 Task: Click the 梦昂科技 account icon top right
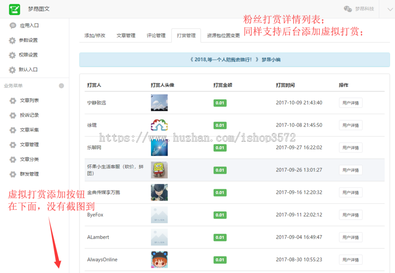click(348, 8)
